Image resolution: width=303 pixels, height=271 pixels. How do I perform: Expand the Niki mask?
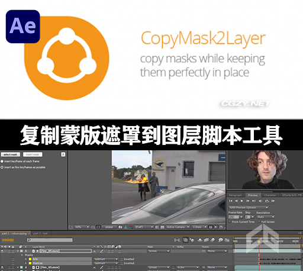pyautogui.click(x=25, y=259)
